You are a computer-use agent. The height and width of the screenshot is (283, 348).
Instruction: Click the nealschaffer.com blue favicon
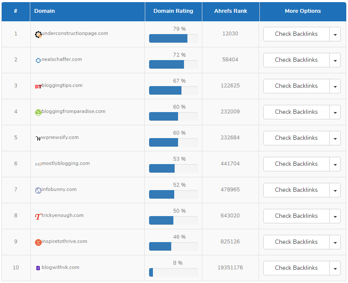point(38,61)
